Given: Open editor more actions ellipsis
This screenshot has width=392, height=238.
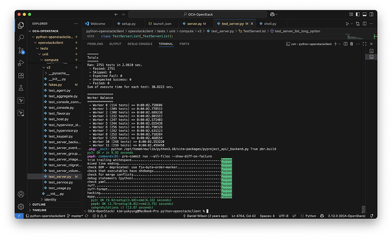Looking at the screenshot, I should coord(371,24).
